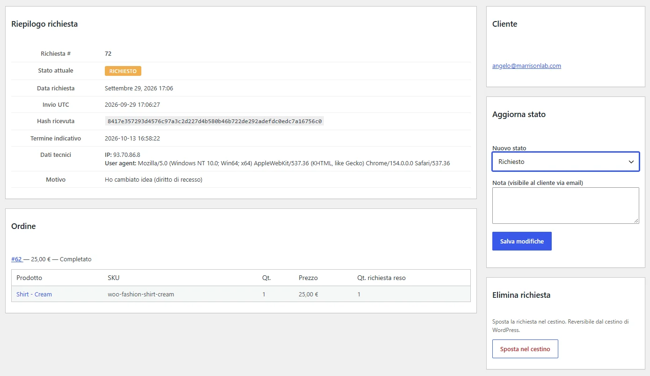This screenshot has width=650, height=376.
Task: Click the IP address 93.70.86.8 text
Action: 127,155
